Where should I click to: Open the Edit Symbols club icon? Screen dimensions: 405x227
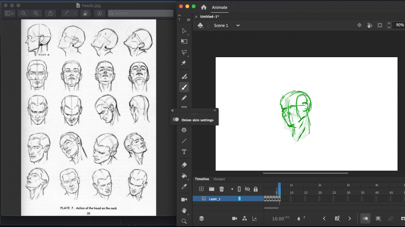point(200,26)
